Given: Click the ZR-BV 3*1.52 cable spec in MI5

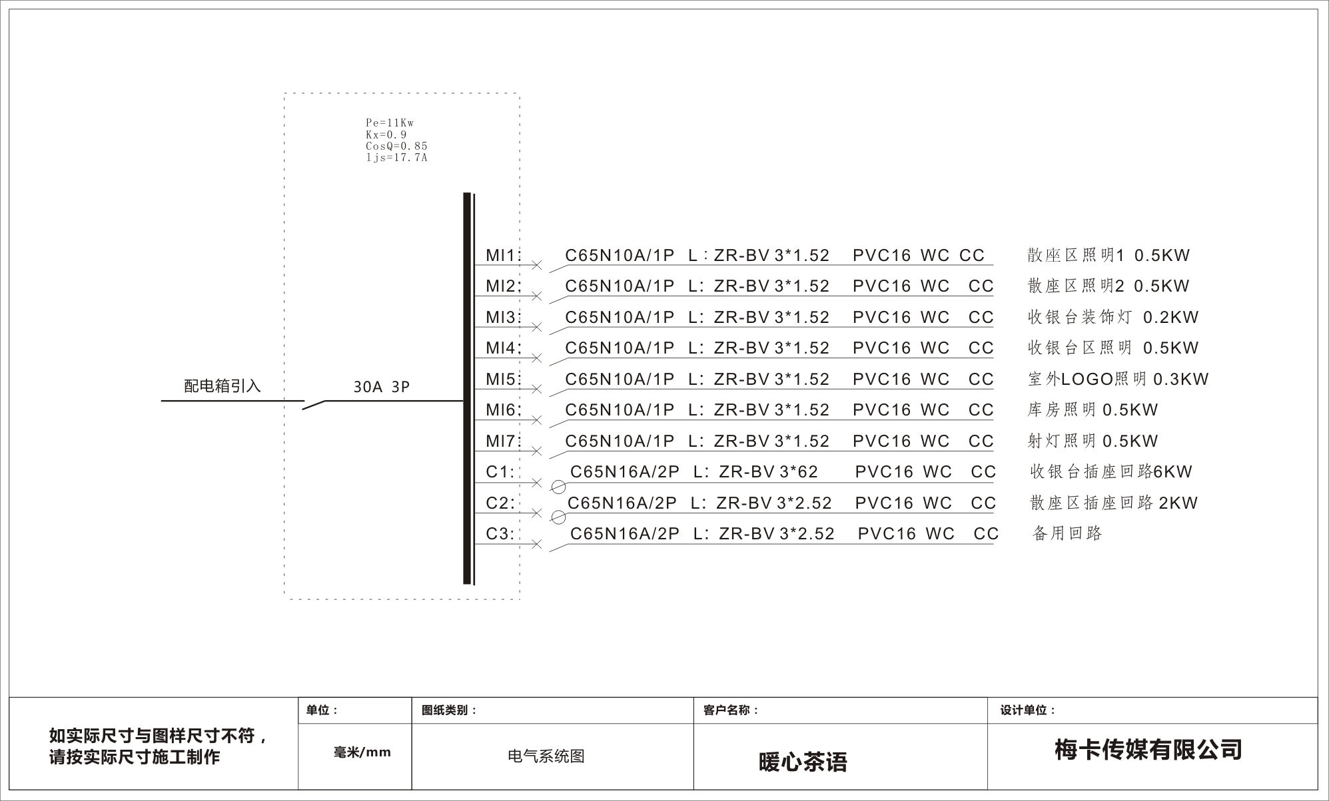Looking at the screenshot, I should pyautogui.click(x=771, y=379).
